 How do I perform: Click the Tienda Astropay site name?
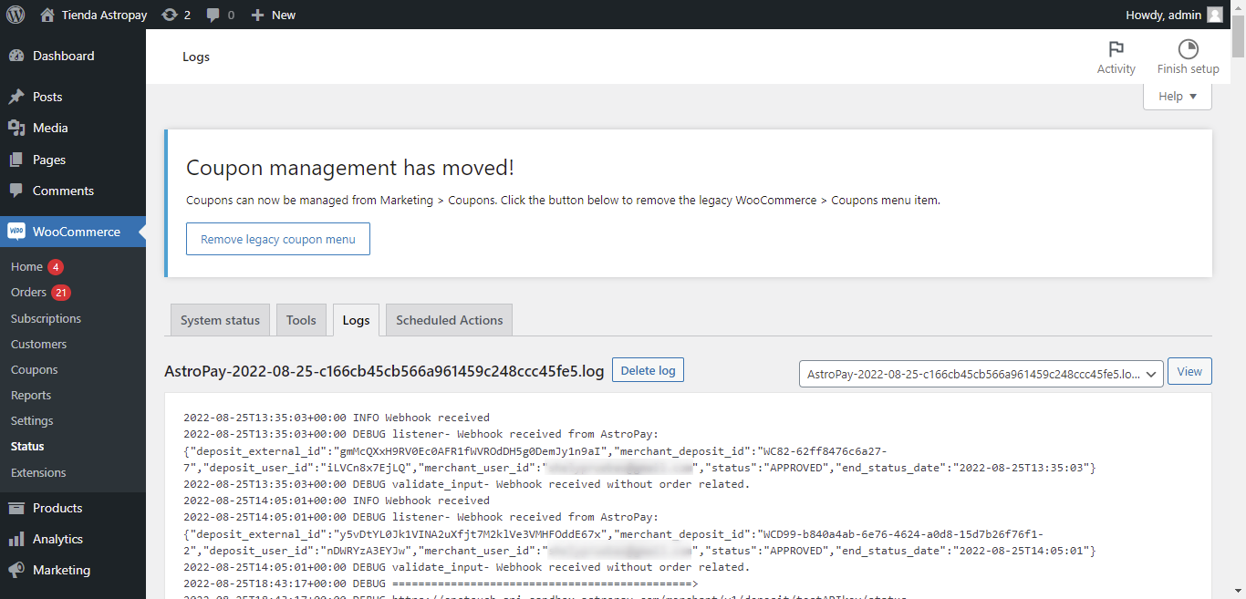click(x=104, y=15)
